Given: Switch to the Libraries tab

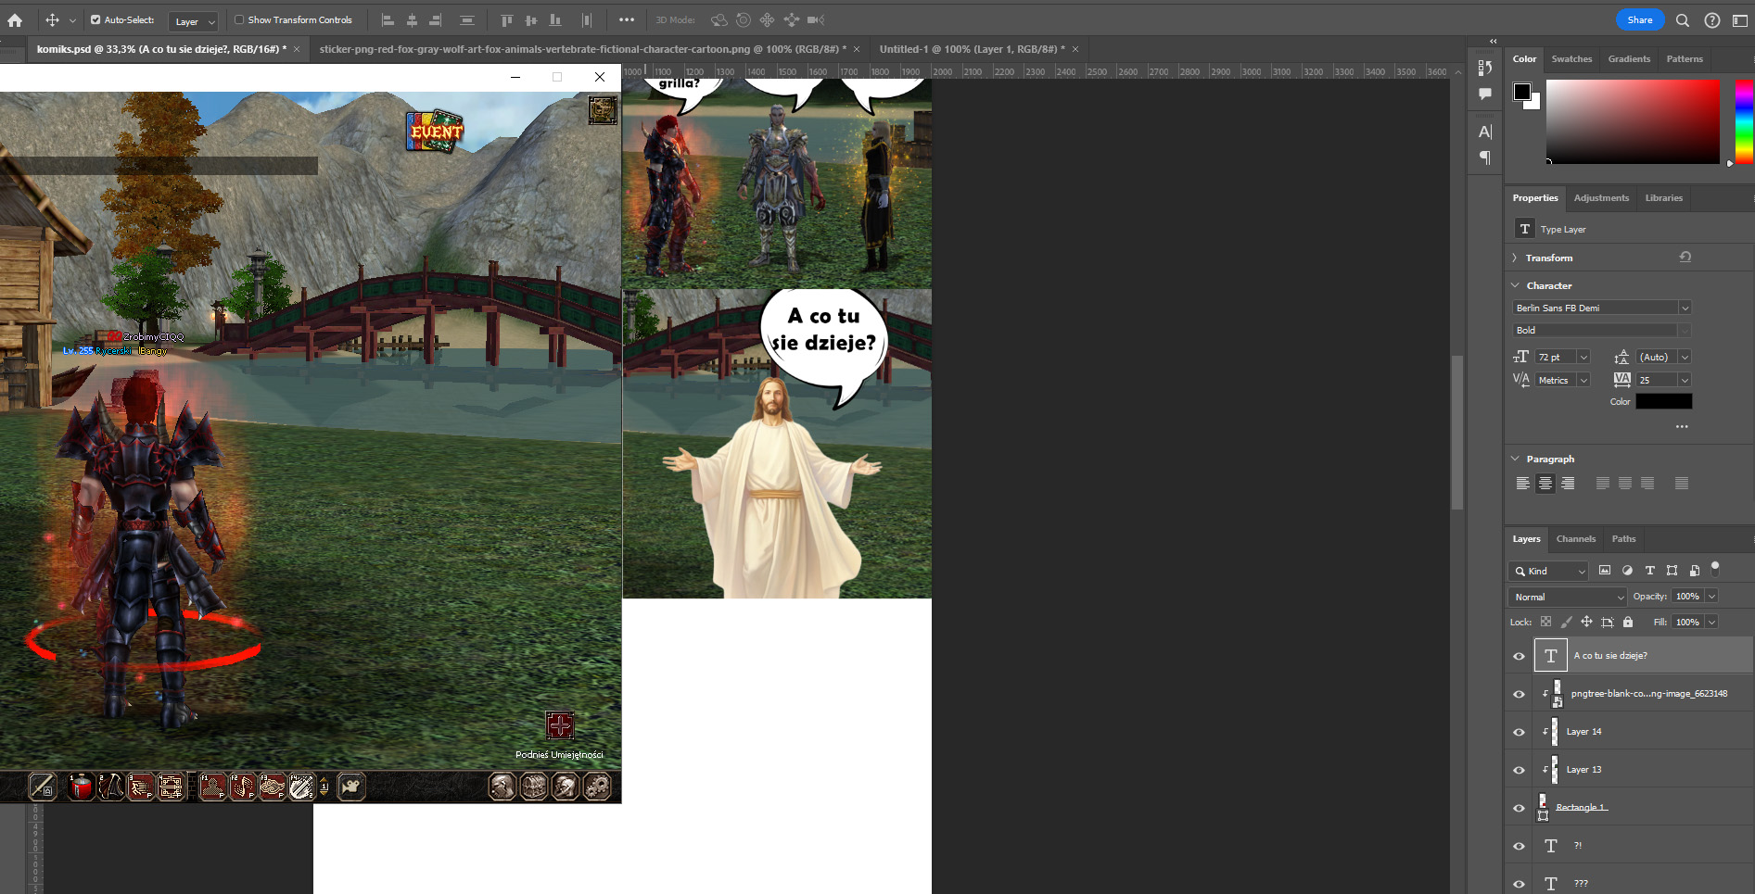Looking at the screenshot, I should pyautogui.click(x=1663, y=197).
